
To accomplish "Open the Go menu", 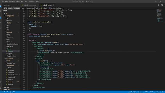I will [x=22, y=2].
